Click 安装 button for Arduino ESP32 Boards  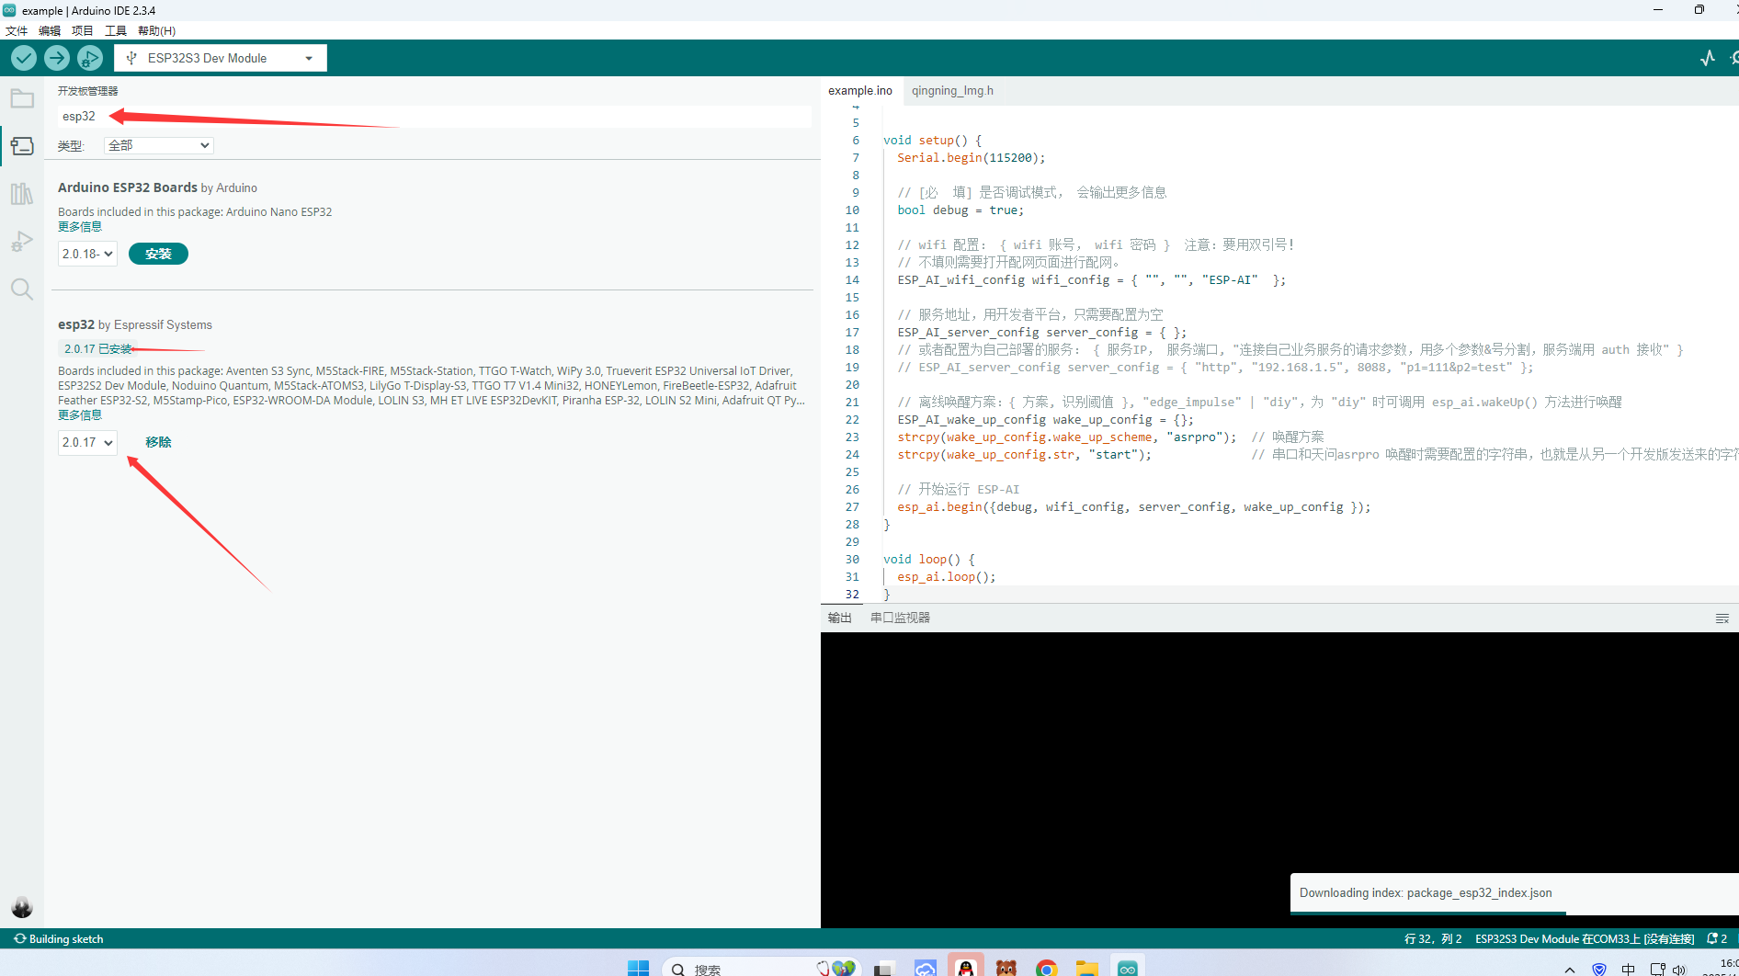158,254
